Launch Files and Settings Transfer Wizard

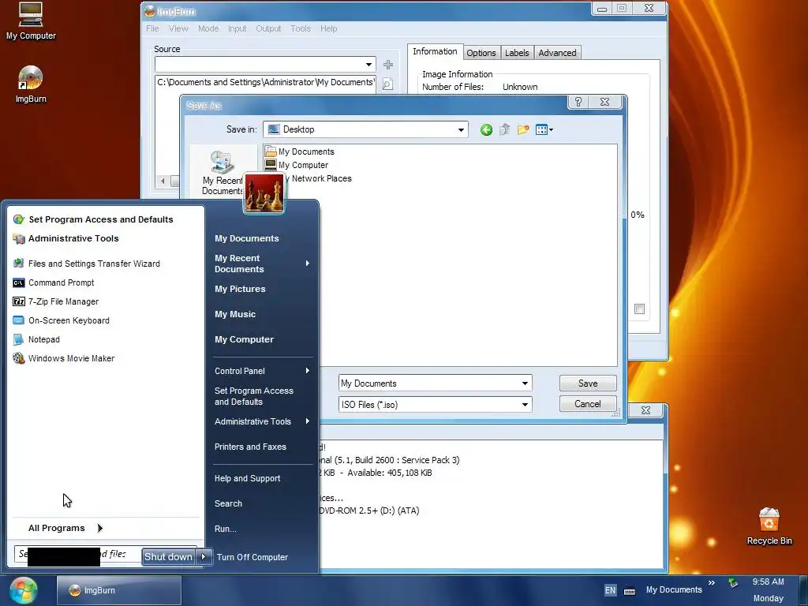point(87,264)
